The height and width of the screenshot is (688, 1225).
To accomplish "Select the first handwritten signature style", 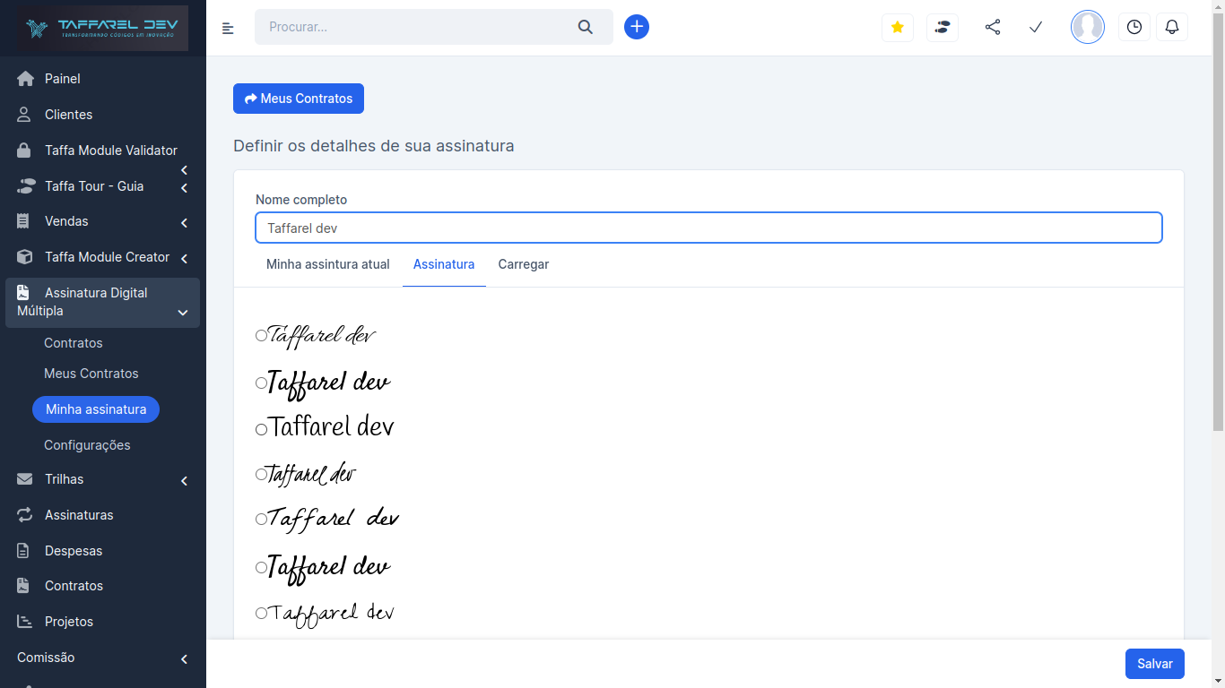I will click(x=261, y=335).
